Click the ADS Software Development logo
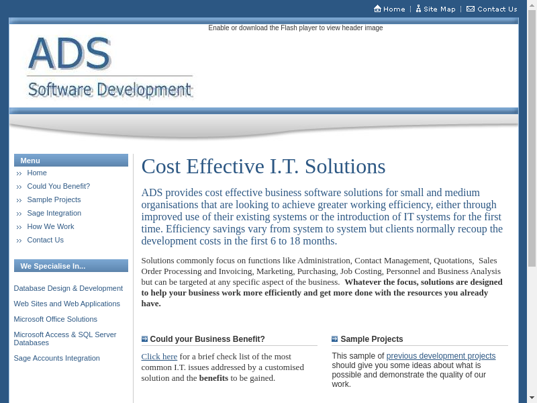This screenshot has width=537, height=403. [x=109, y=68]
